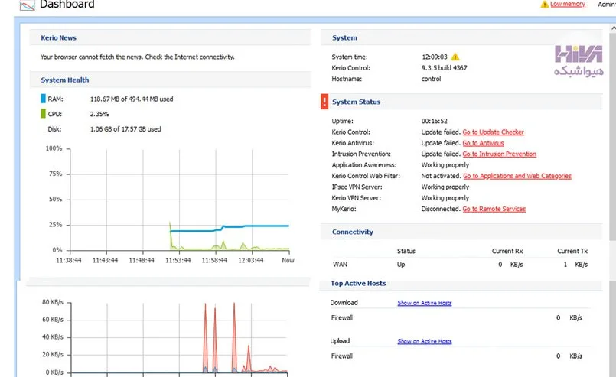Click the Application Awareness status label
Screen dimensions: 616x377
[363, 165]
